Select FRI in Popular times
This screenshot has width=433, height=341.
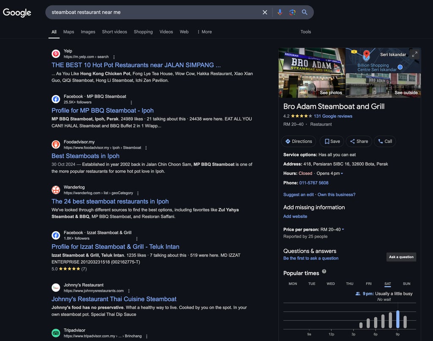(x=369, y=284)
